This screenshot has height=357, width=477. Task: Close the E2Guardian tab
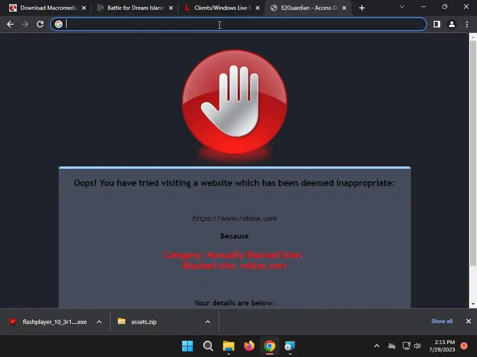(344, 8)
